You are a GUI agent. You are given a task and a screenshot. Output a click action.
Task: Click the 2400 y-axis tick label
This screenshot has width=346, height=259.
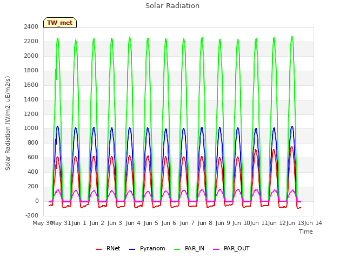tap(31, 27)
